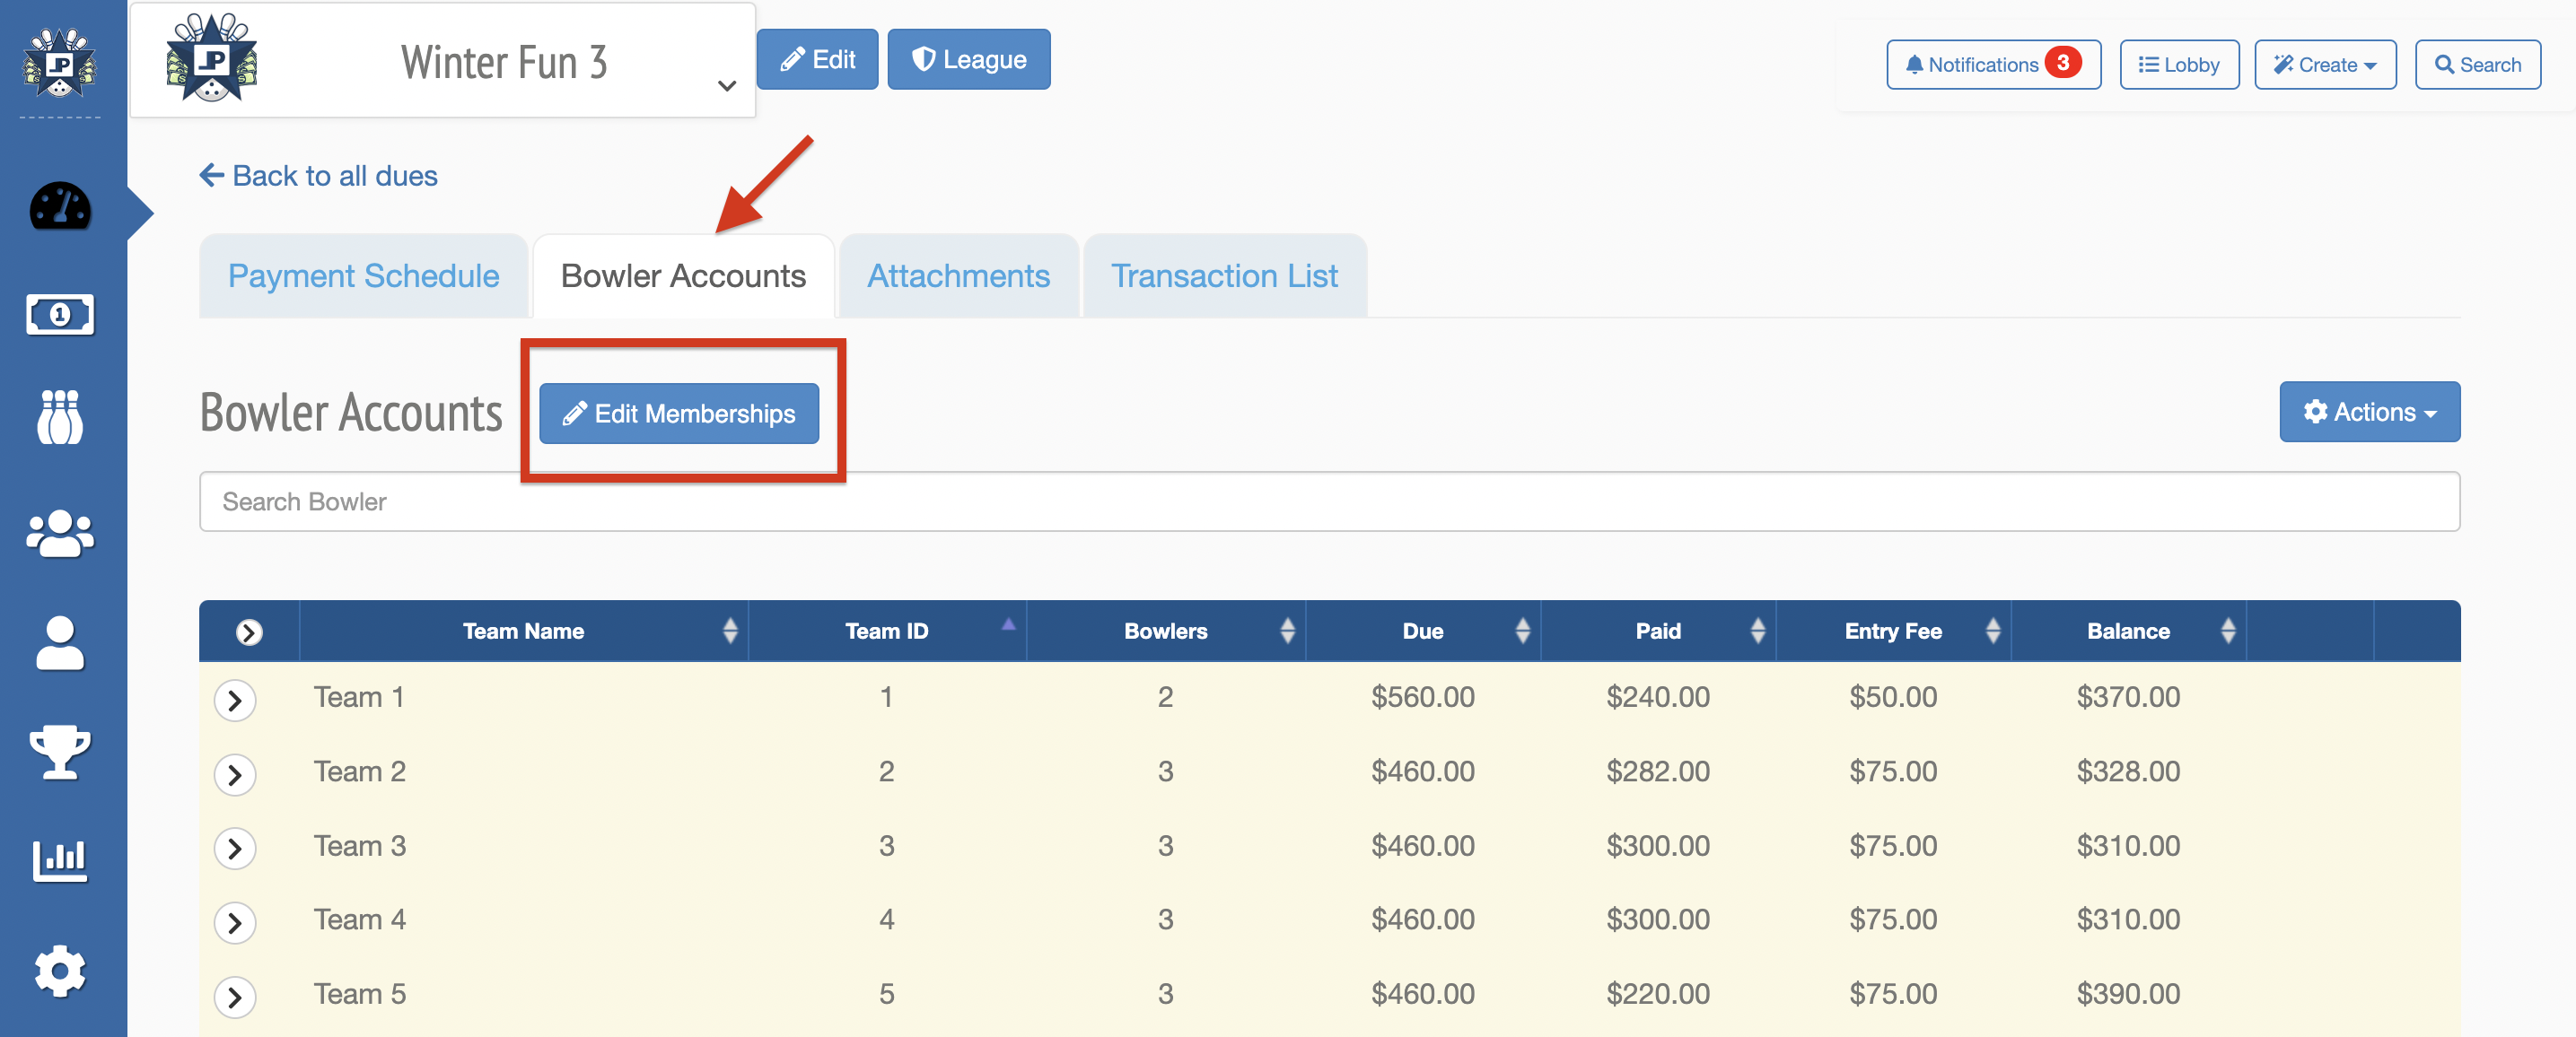Open the Winter Fun 3 league dropdown

727,86
